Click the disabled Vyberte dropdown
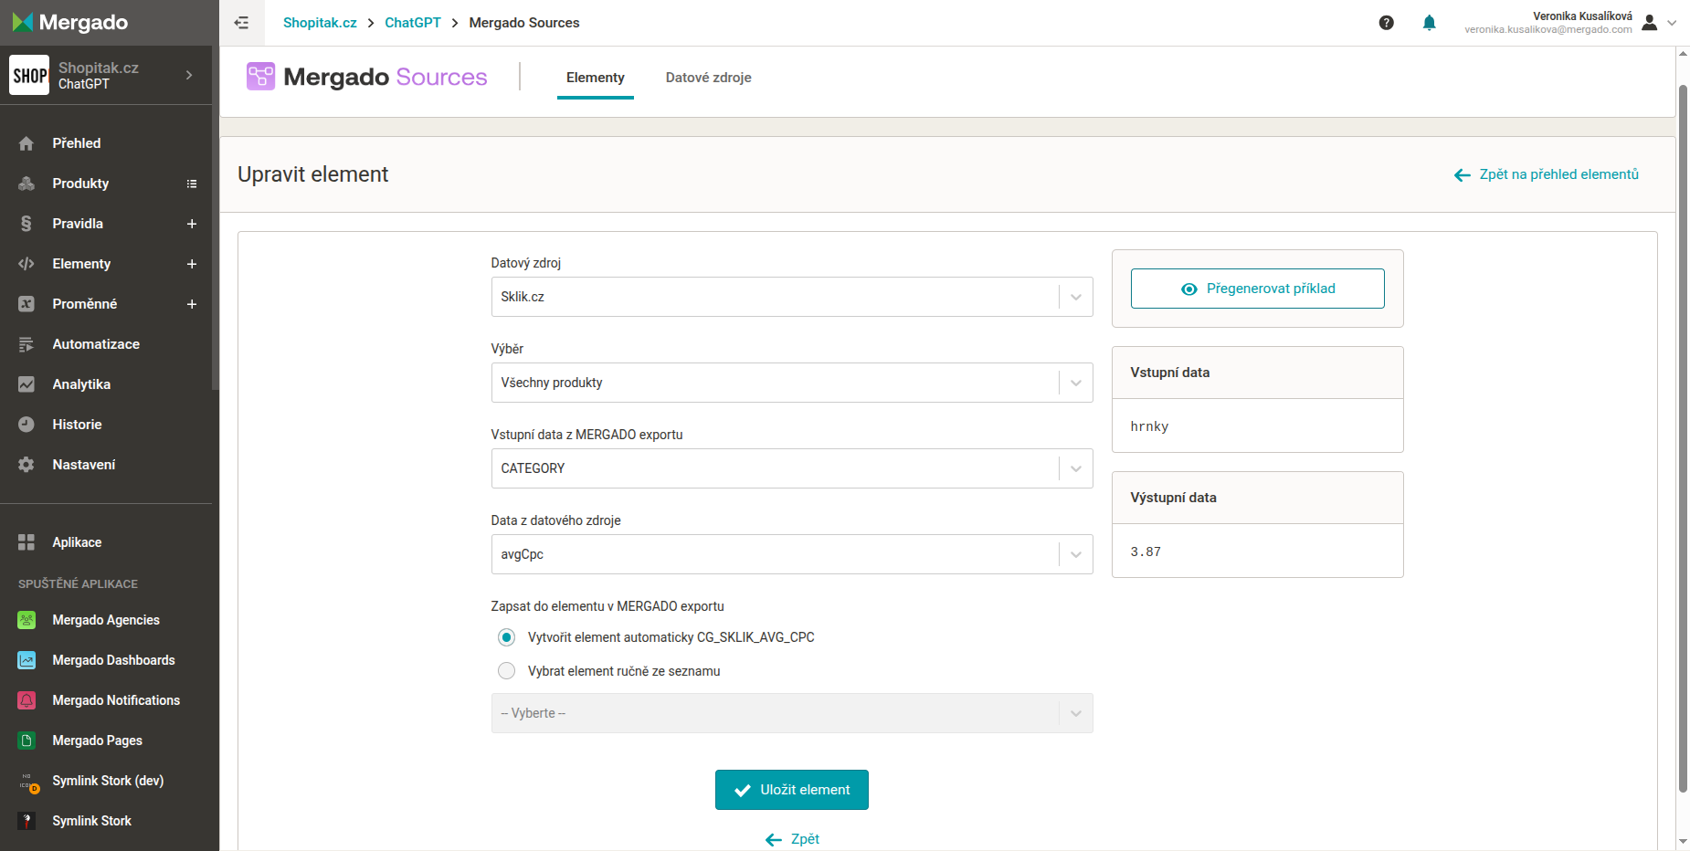The image size is (1690, 851). pyautogui.click(x=792, y=713)
